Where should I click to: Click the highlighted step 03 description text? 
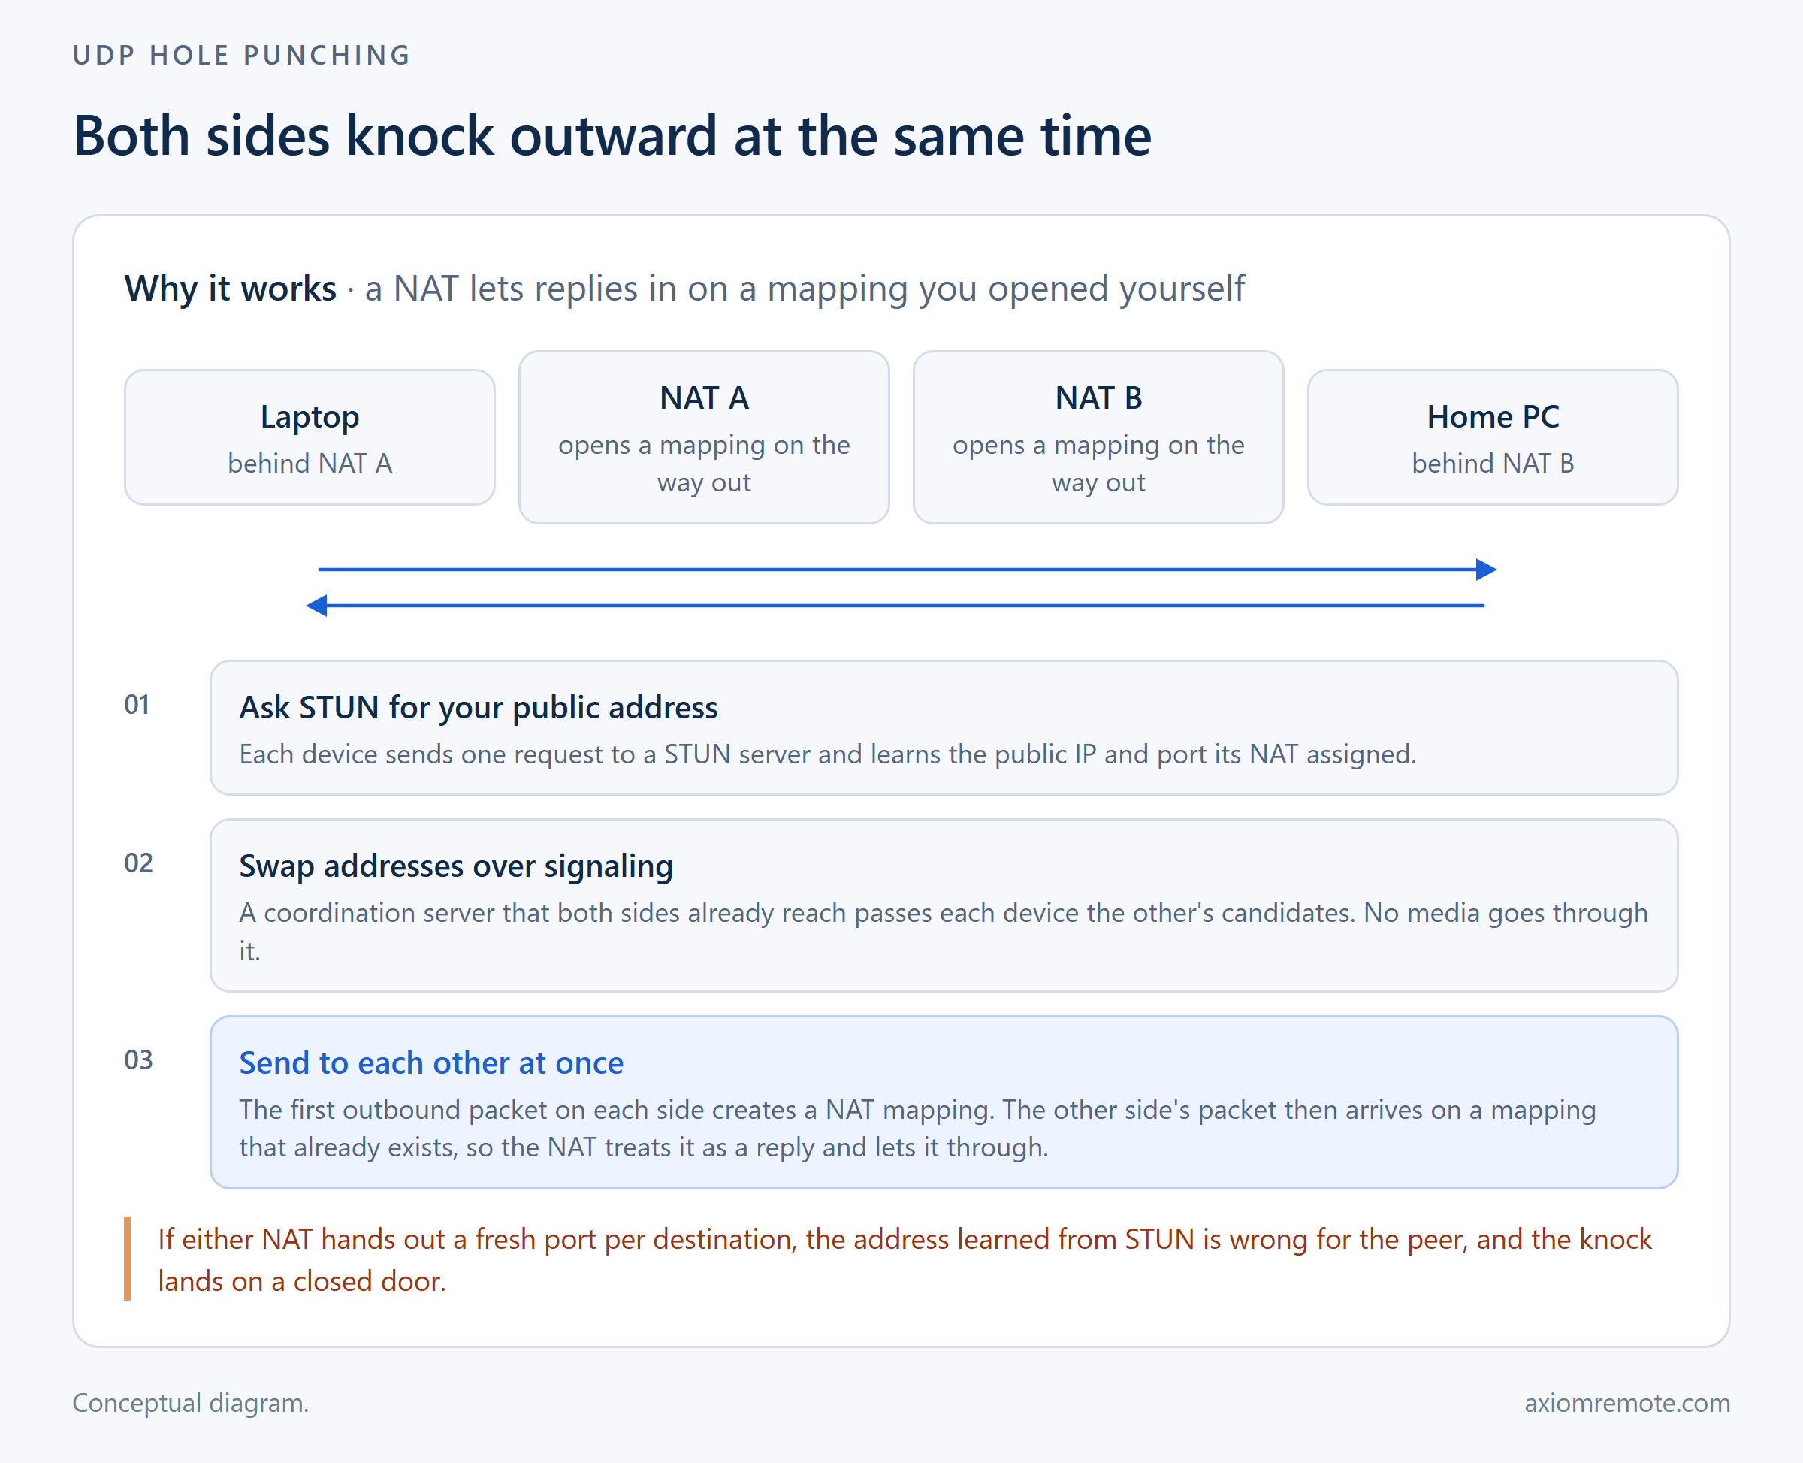(x=917, y=1129)
